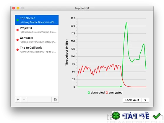Select the Top Secret vault
The image size is (164, 123).
click(x=37, y=20)
